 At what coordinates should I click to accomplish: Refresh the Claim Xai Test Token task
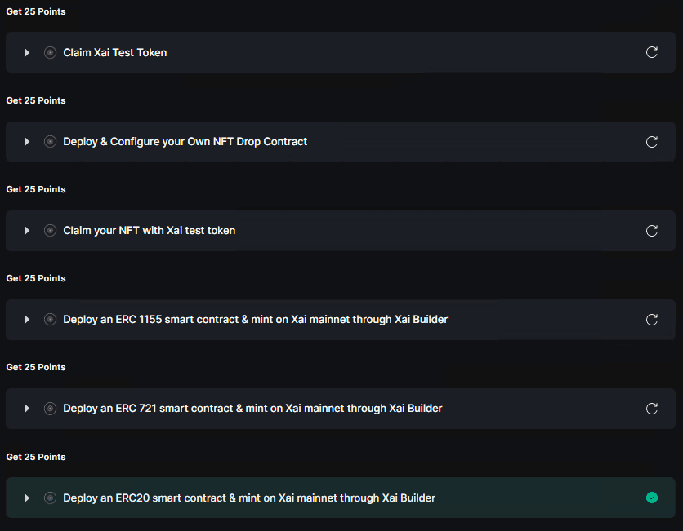pyautogui.click(x=652, y=52)
